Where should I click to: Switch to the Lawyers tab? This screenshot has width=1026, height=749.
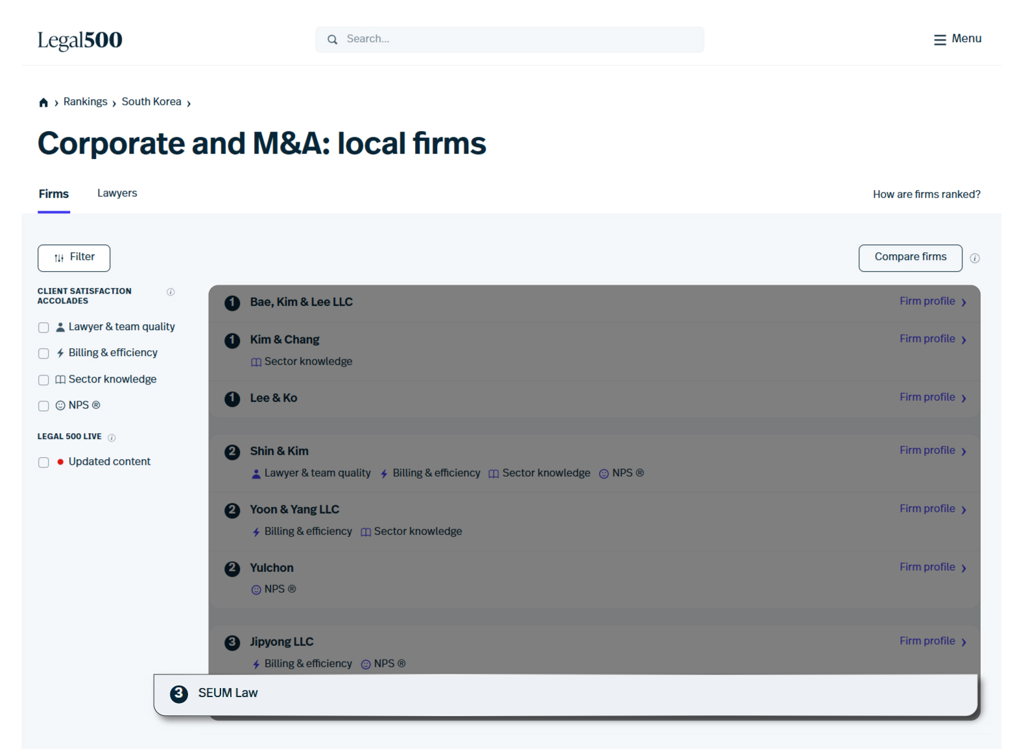click(117, 193)
